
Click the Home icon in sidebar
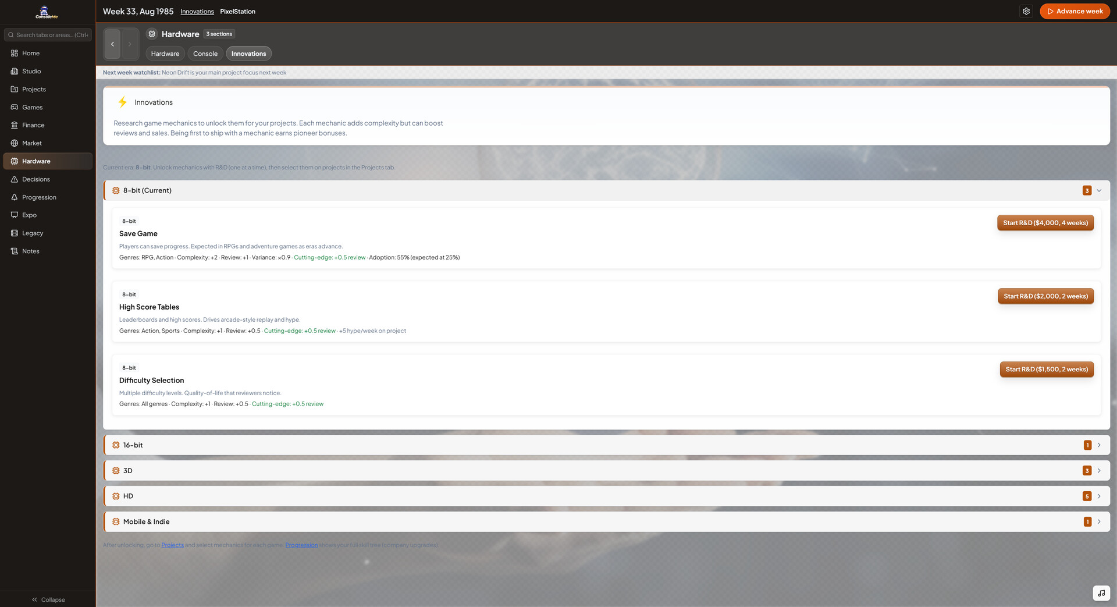(15, 53)
